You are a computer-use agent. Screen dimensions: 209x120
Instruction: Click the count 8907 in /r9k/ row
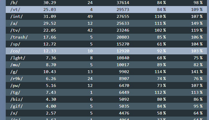(x=124, y=79)
